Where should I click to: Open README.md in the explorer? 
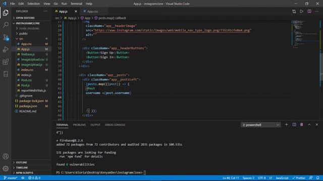pyautogui.click(x=28, y=111)
